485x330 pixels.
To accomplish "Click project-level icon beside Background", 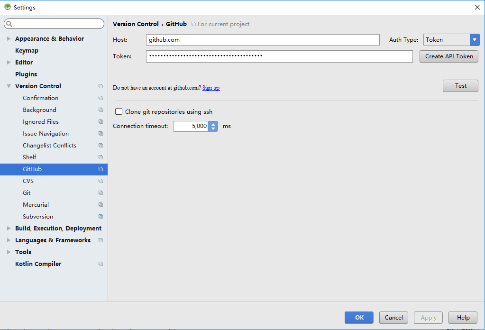I will click(x=101, y=110).
